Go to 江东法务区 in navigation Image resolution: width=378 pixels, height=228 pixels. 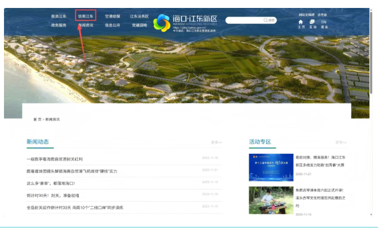139,16
